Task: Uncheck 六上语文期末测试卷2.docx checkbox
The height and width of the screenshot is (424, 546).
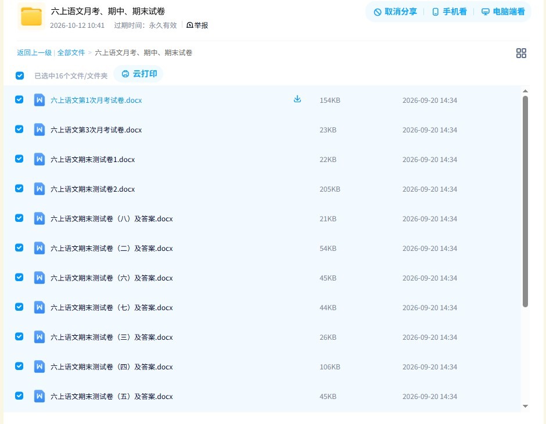Action: [19, 188]
